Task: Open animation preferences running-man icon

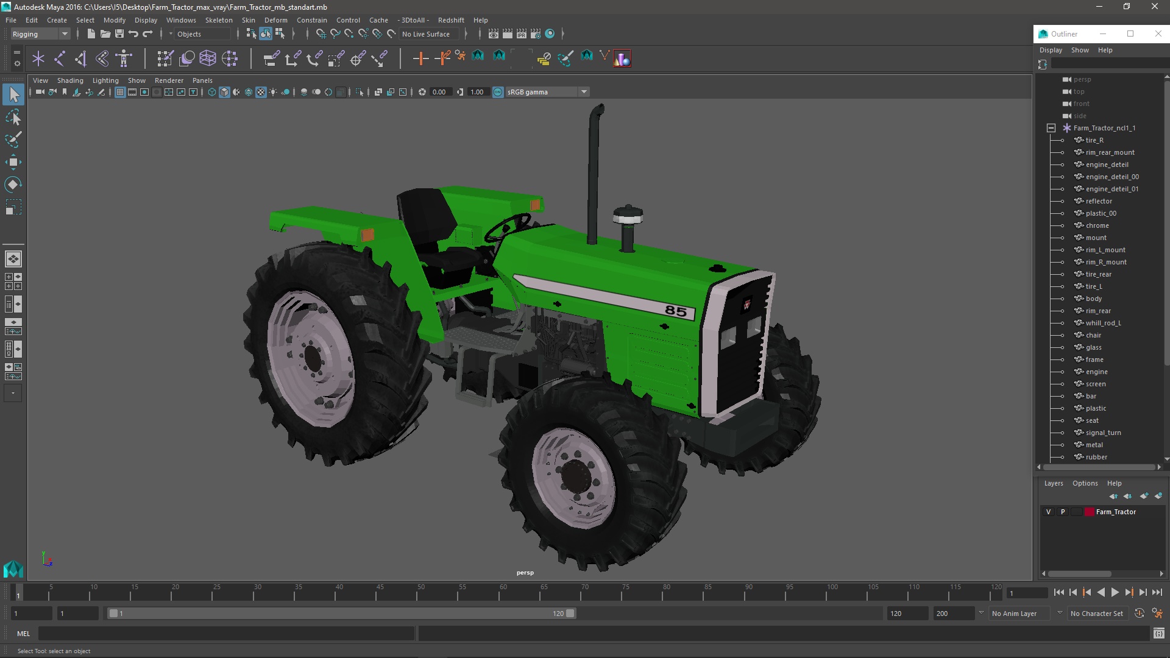Action: click(x=1157, y=614)
